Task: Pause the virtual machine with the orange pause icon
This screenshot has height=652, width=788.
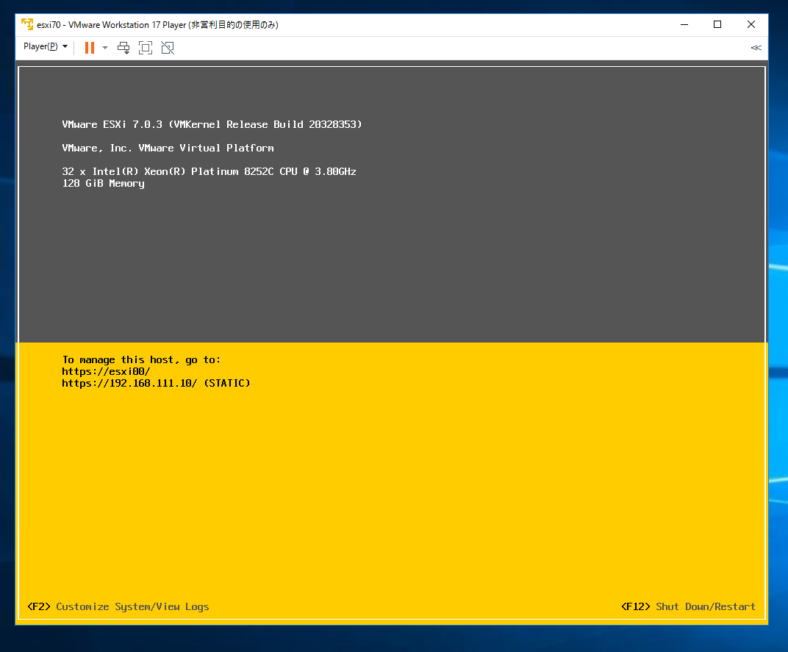Action: point(90,48)
